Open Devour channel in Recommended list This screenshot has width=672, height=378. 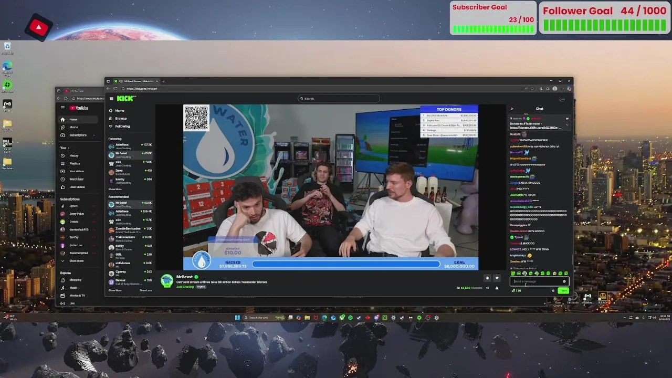pos(130,281)
